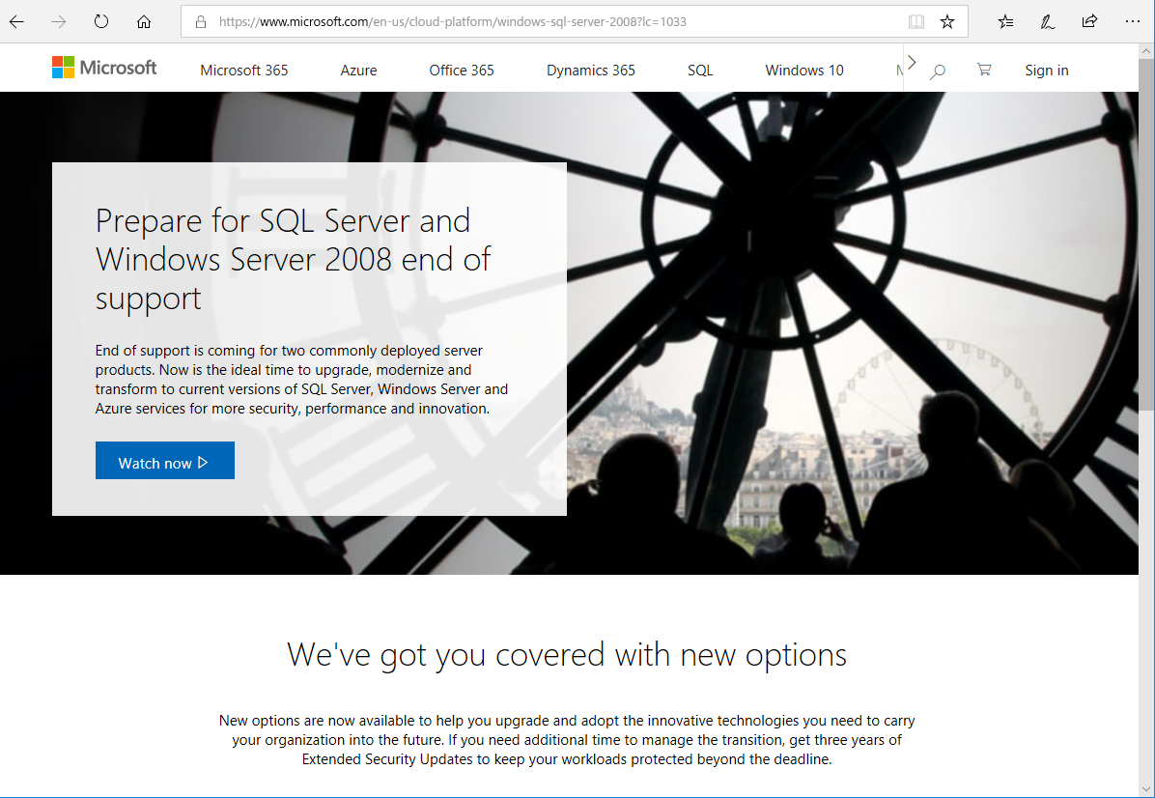Sign in to Microsoft account
The height and width of the screenshot is (798, 1155).
pos(1046,70)
